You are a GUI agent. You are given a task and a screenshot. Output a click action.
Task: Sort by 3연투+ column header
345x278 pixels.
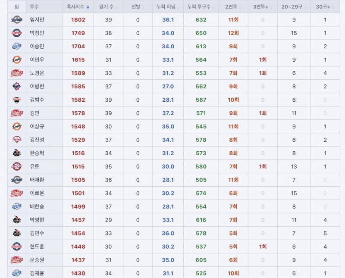point(263,7)
